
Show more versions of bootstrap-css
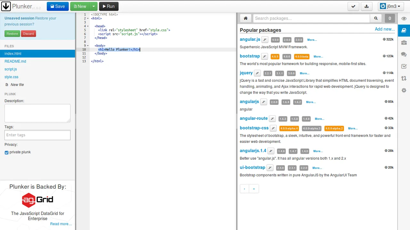coord(353,128)
